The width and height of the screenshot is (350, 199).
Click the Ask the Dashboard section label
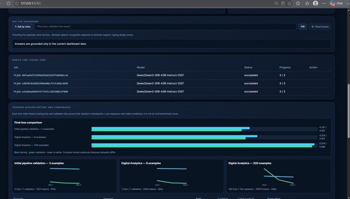click(25, 22)
